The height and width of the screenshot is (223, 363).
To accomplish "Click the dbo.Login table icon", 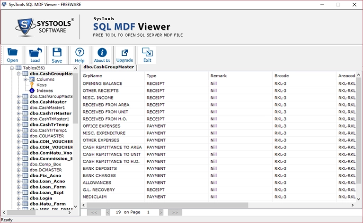I will coord(25,198).
